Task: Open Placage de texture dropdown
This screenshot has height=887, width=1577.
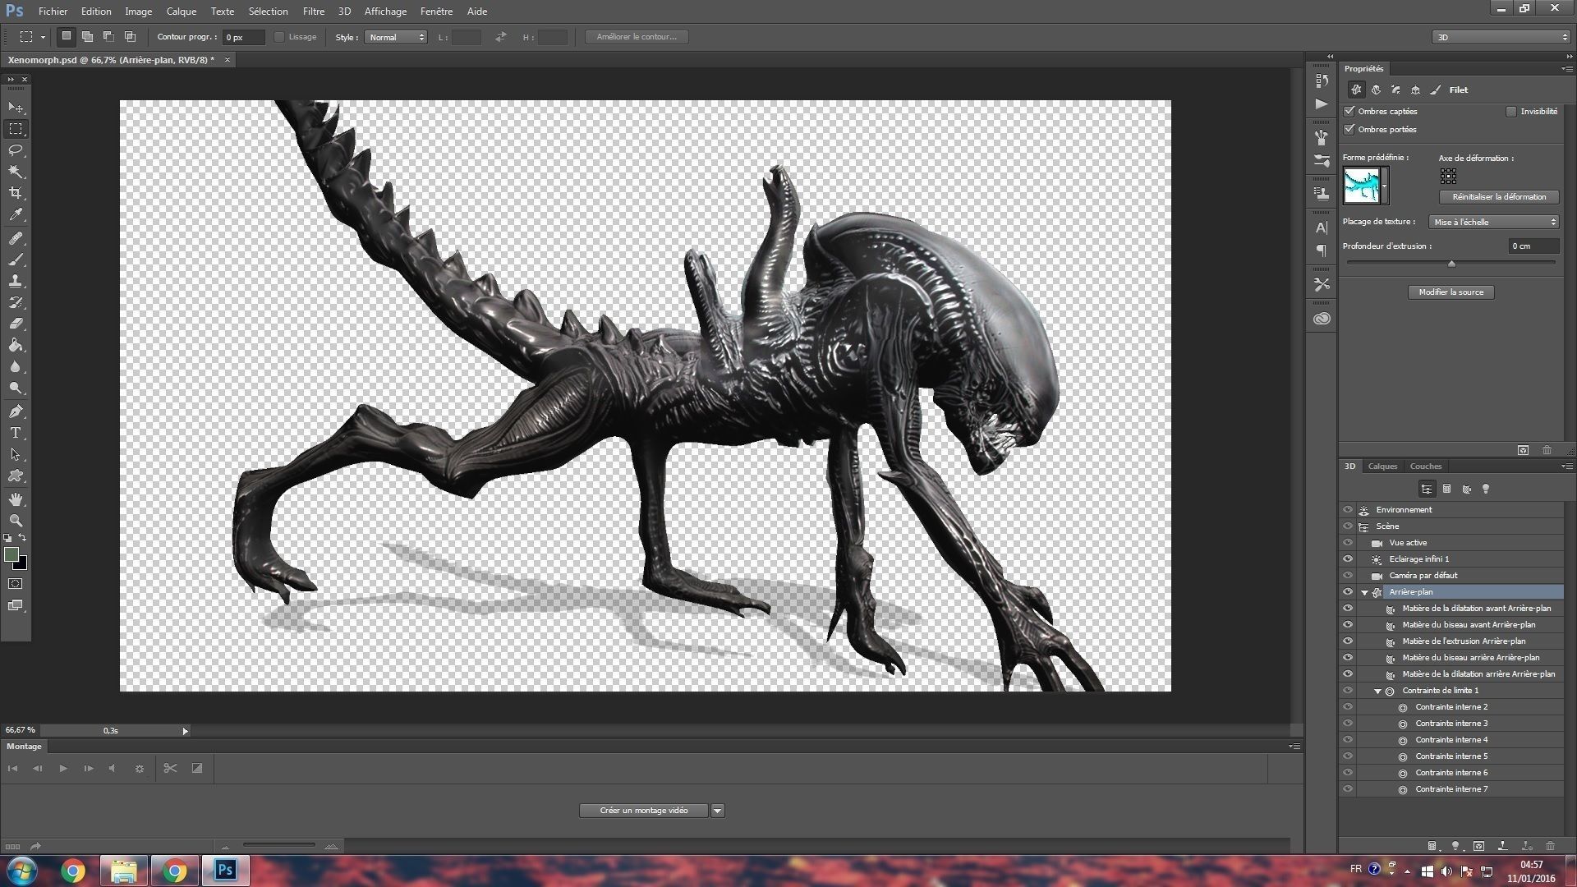Action: [1493, 222]
